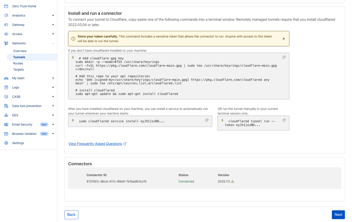
Task: Click the Analytics pie chart icon
Action: click(6, 15)
